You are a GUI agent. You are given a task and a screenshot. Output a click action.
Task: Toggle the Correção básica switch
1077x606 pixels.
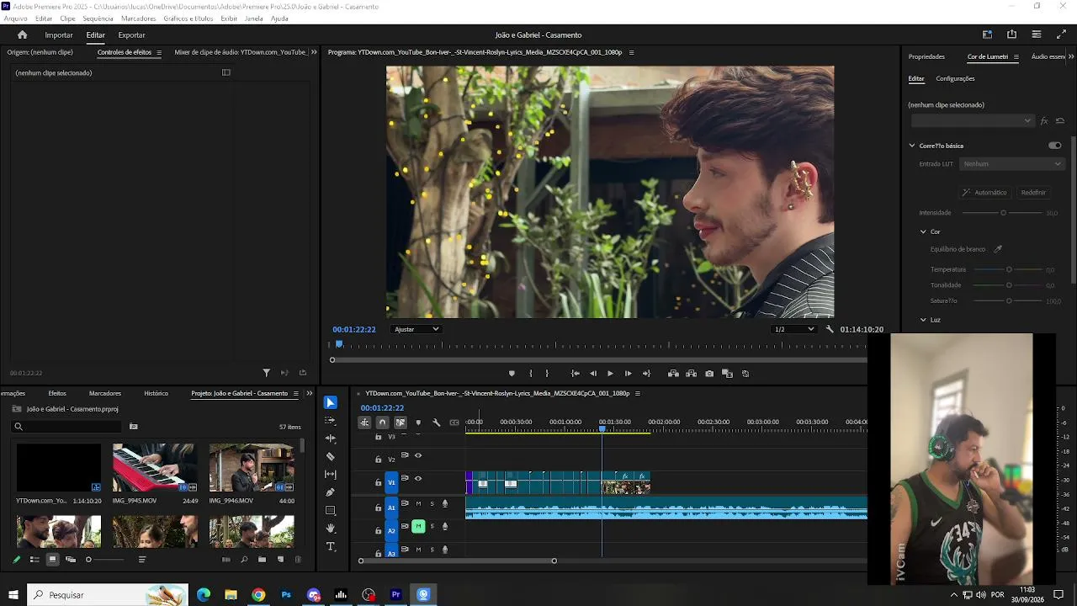coord(1054,146)
